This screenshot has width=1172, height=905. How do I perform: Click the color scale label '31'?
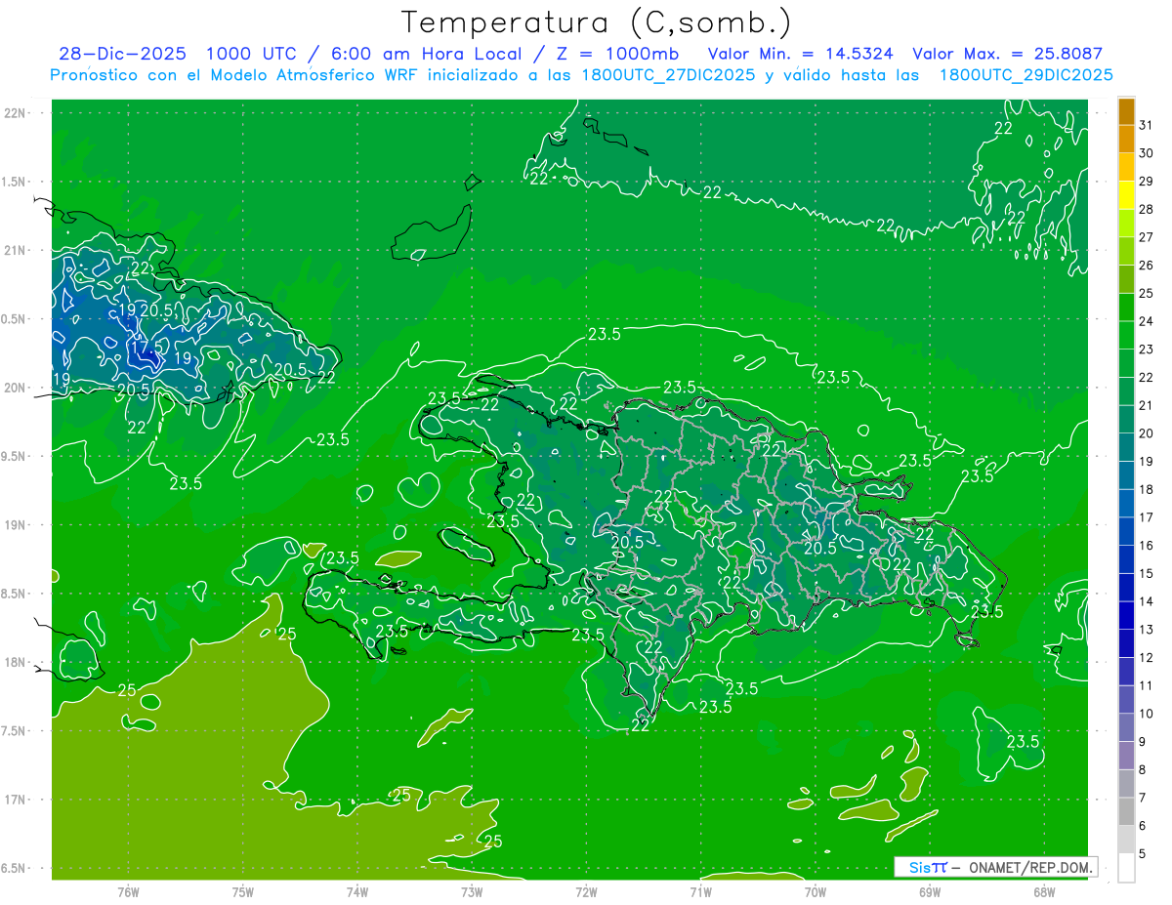[1147, 125]
